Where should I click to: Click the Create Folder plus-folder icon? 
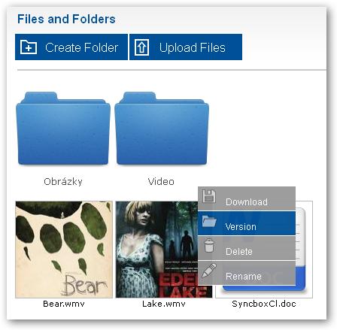coord(29,47)
